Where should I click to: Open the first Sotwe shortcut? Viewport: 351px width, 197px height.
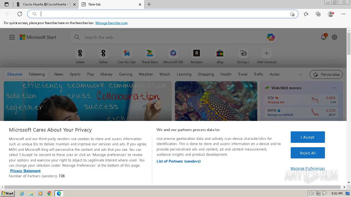(80, 56)
